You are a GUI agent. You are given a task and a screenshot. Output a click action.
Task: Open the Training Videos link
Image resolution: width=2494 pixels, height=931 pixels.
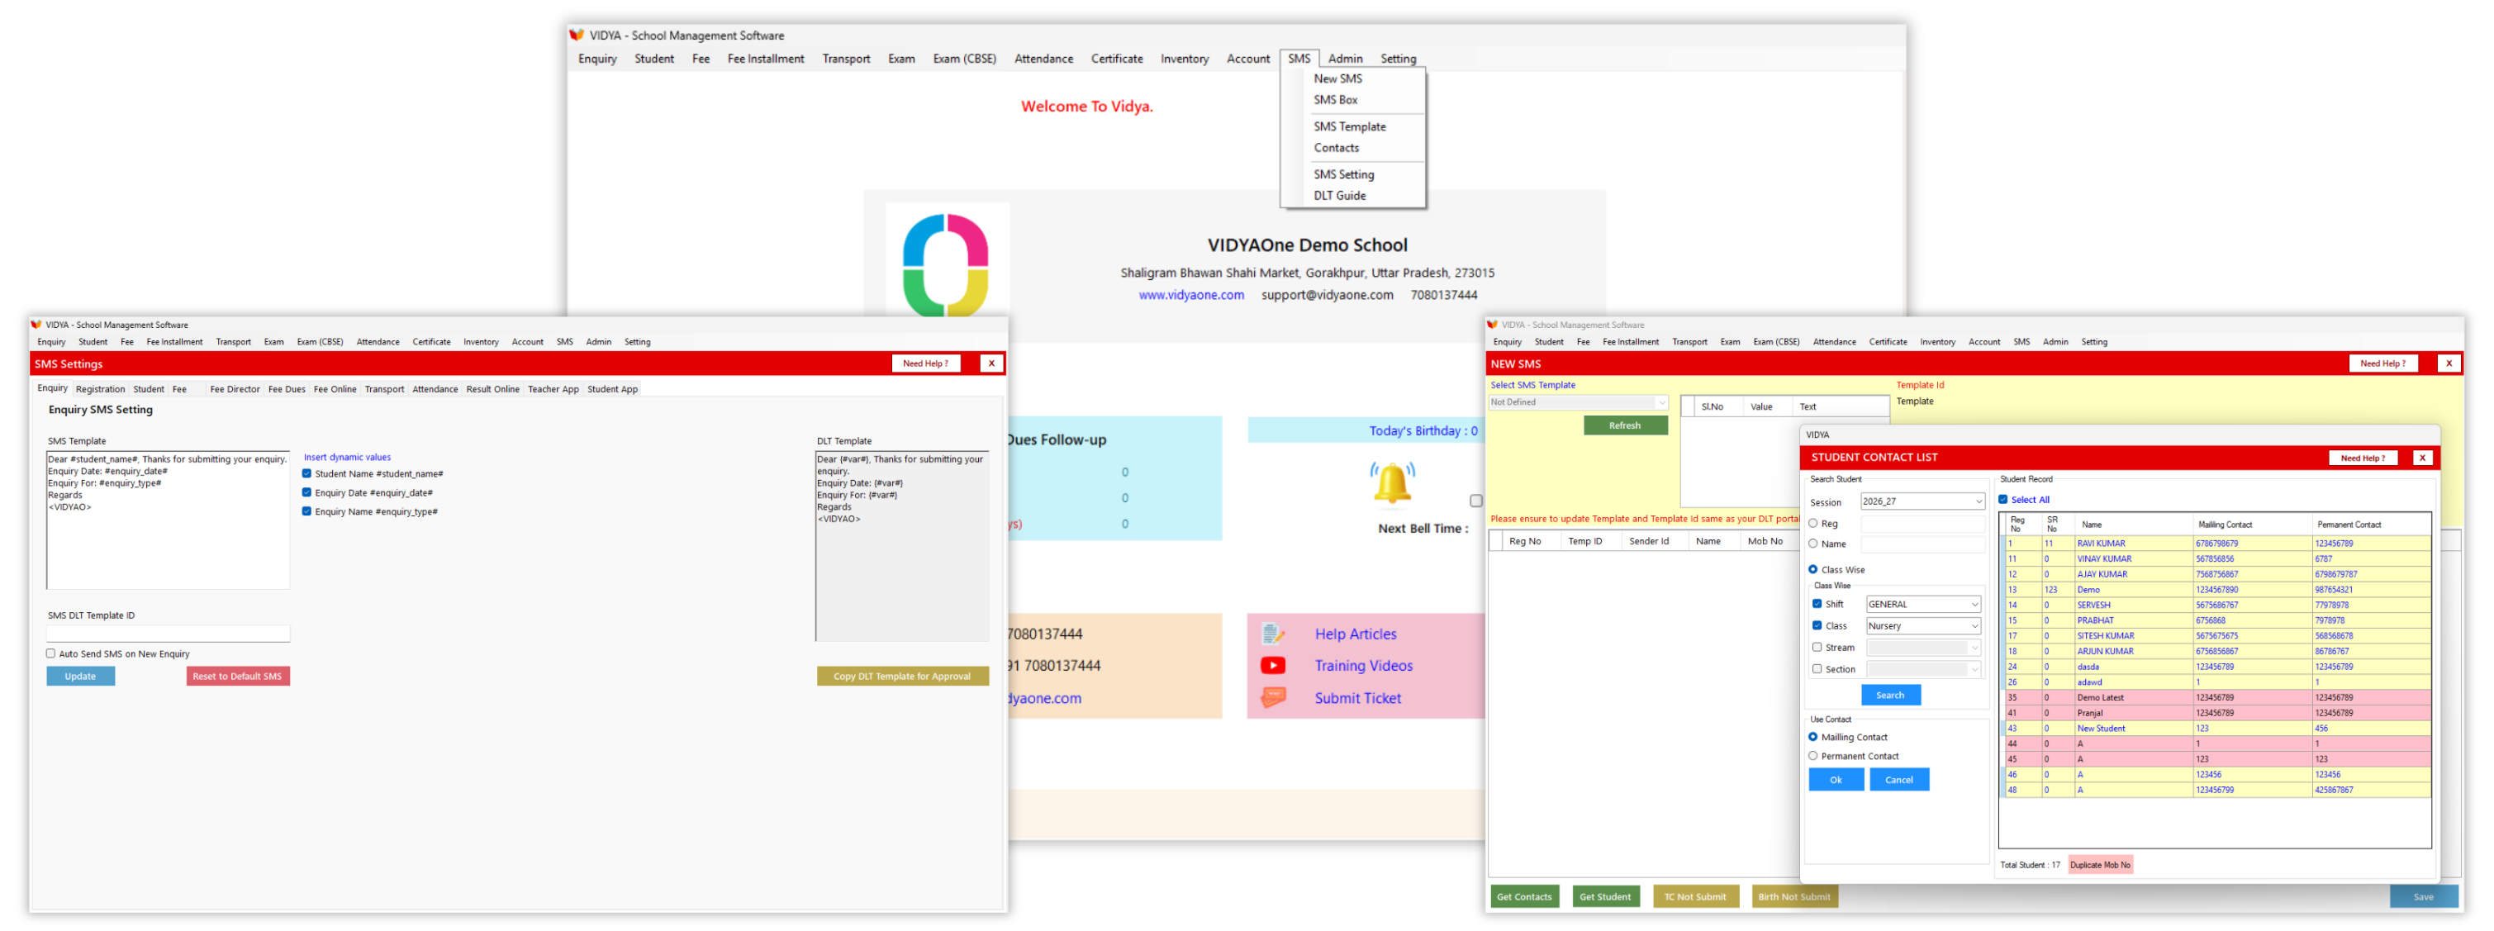pyautogui.click(x=1363, y=666)
